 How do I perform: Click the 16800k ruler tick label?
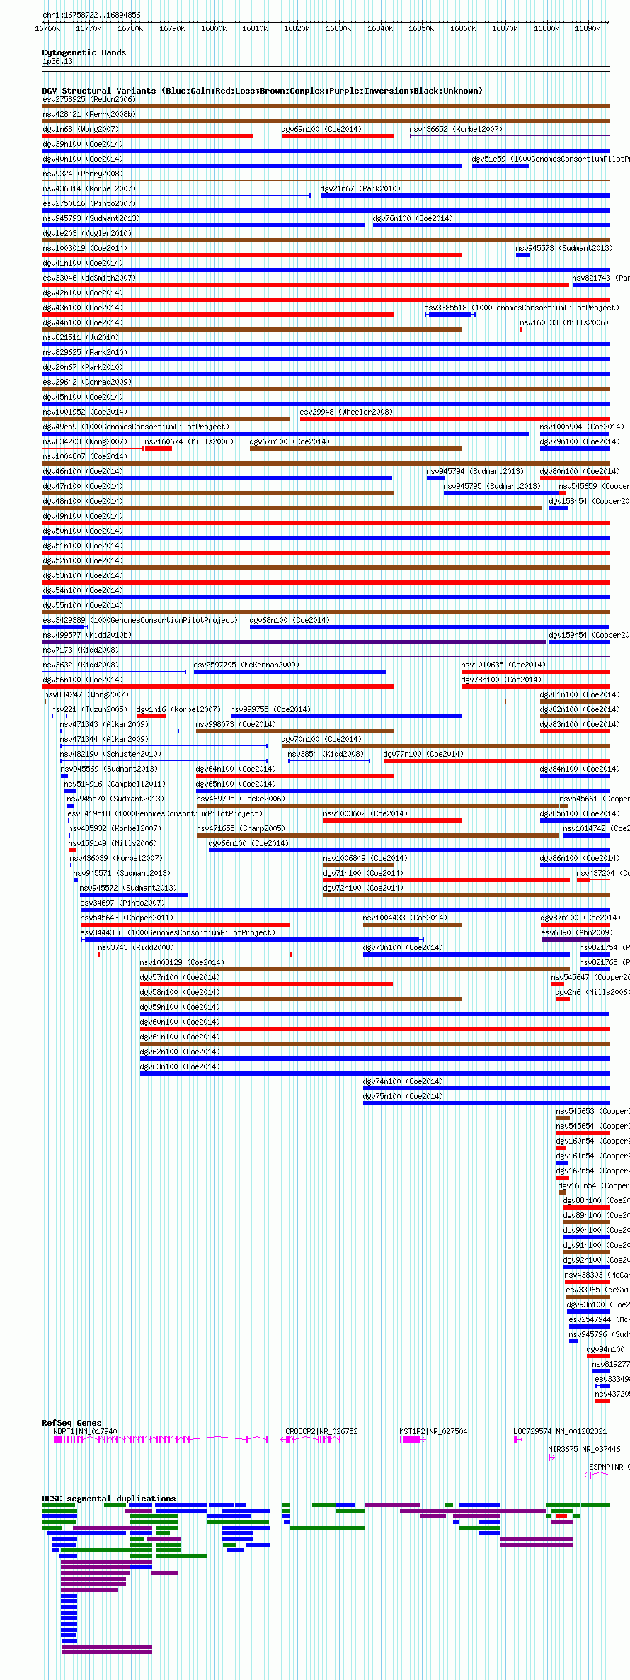click(x=214, y=28)
